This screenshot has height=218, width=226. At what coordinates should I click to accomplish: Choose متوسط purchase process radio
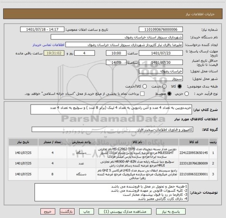point(169,94)
